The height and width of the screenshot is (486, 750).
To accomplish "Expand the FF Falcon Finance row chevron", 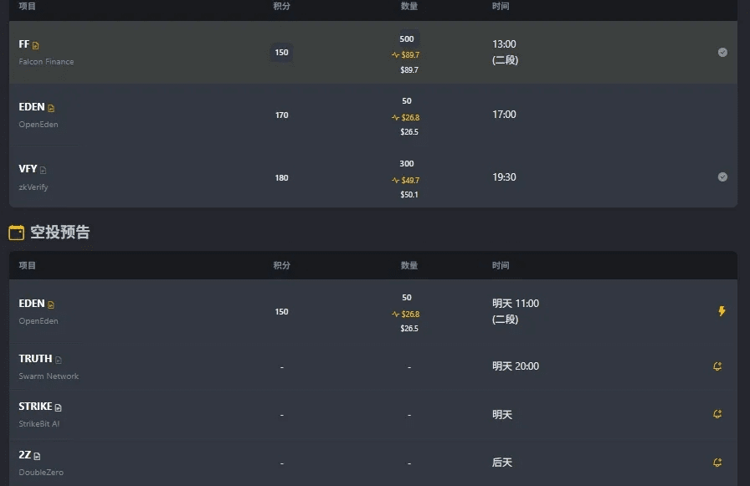I will click(x=722, y=52).
